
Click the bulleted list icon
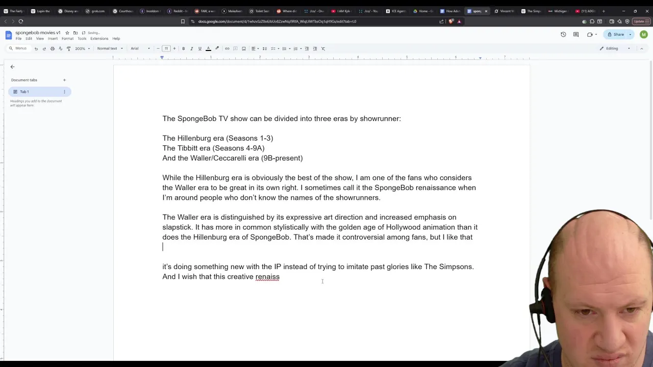(x=284, y=48)
